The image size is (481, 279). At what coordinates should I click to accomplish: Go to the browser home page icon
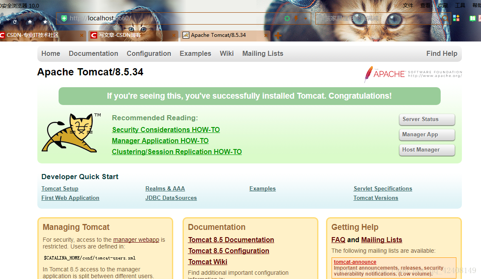[x=30, y=22]
